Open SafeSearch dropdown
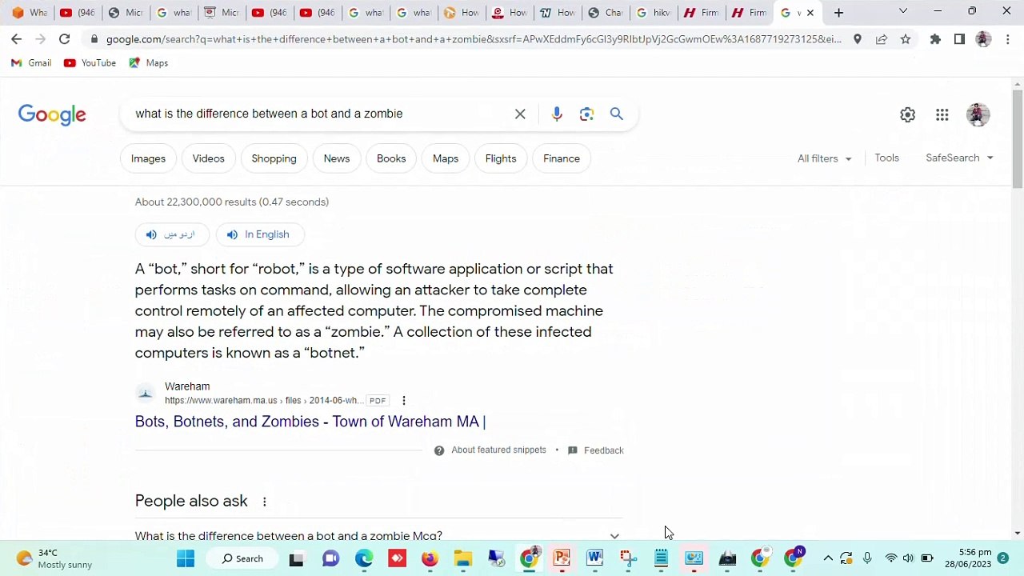The image size is (1024, 576). [x=959, y=158]
